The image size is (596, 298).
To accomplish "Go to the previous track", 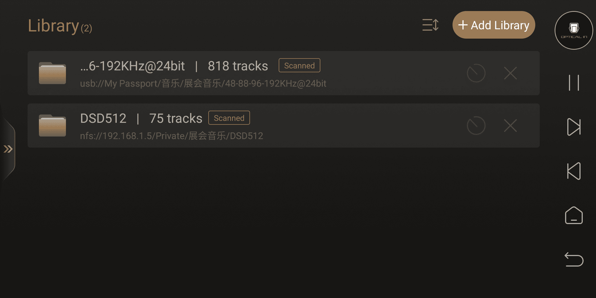I will click(574, 171).
